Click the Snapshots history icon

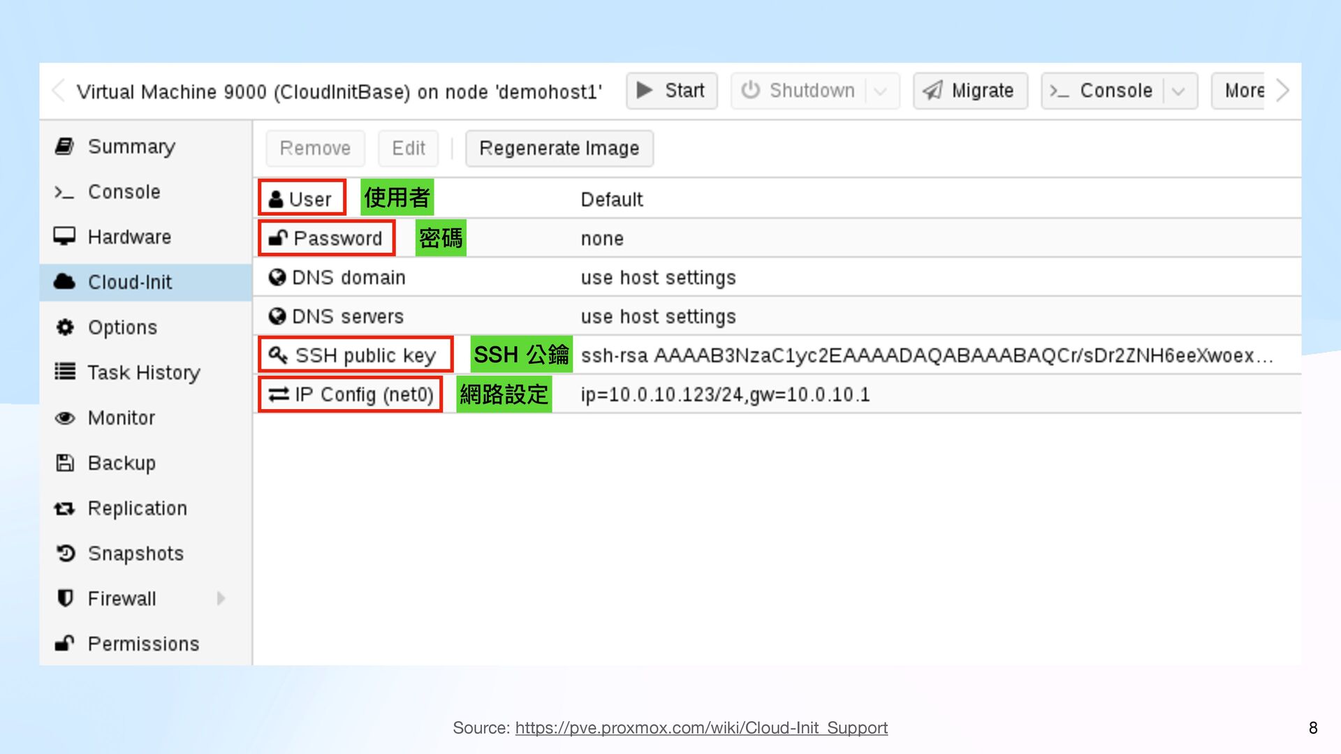tap(64, 554)
